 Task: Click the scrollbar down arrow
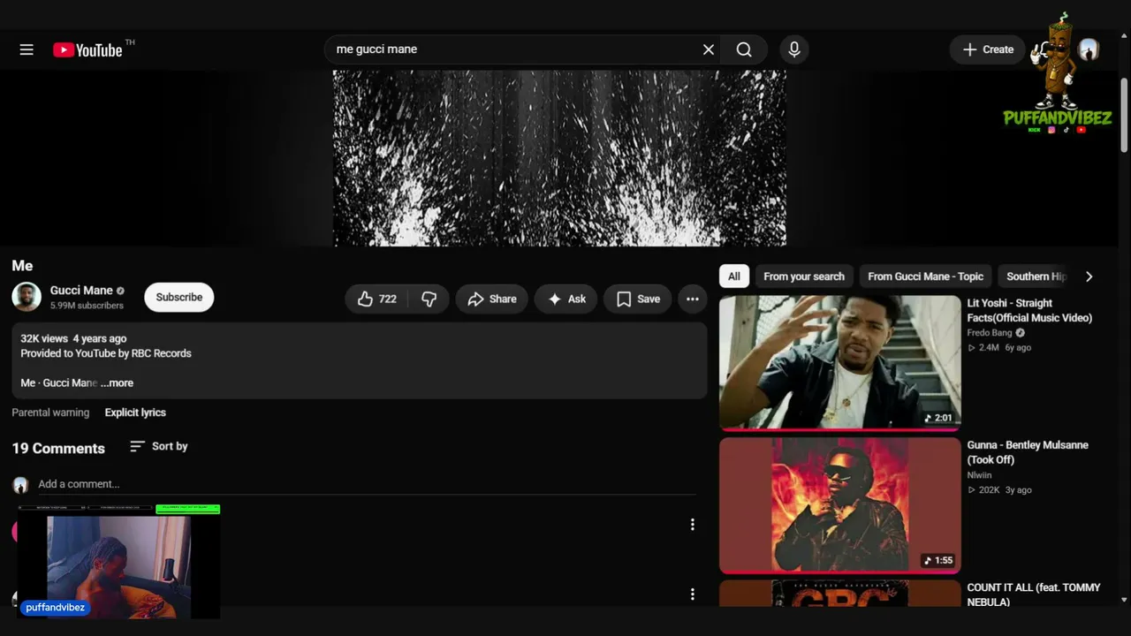pos(1124,600)
